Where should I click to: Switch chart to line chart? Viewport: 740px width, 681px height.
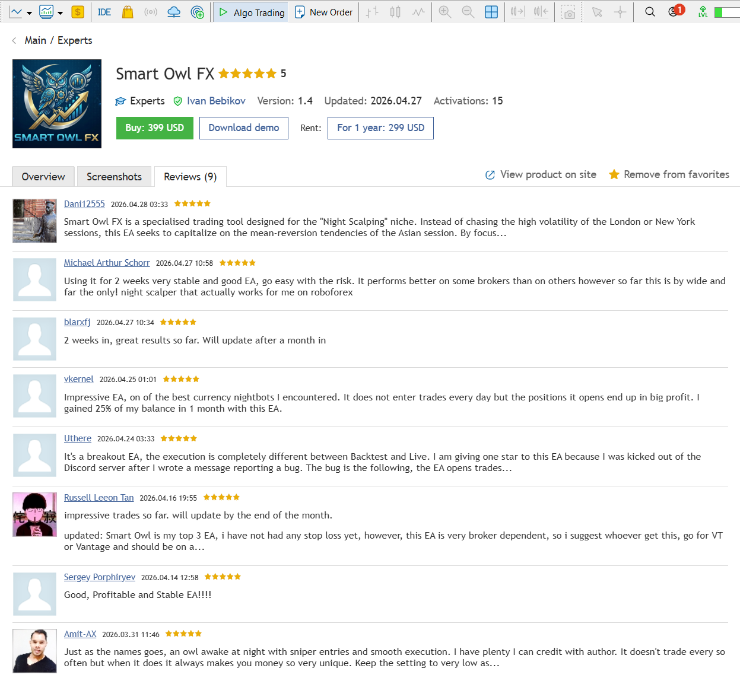tap(418, 12)
